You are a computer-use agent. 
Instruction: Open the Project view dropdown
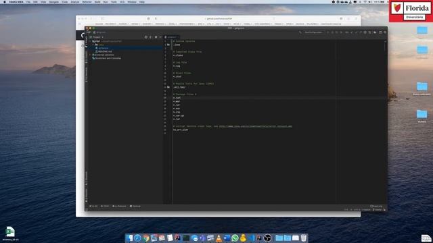tap(96, 37)
